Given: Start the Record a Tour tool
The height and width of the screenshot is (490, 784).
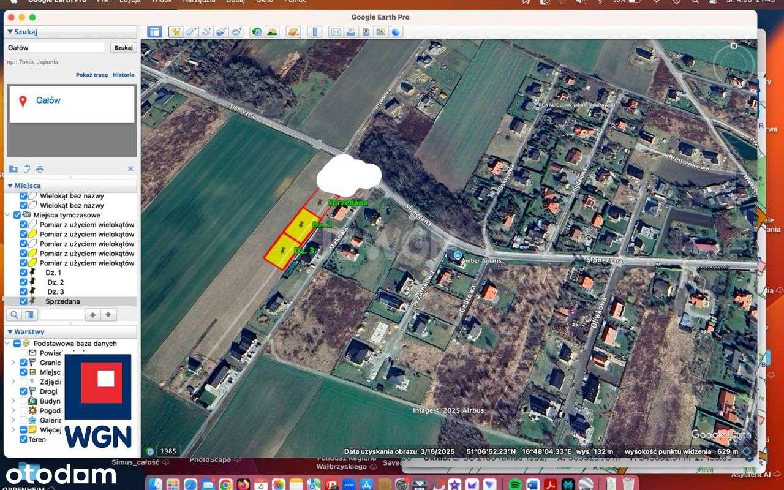Looking at the screenshot, I should point(235,31).
